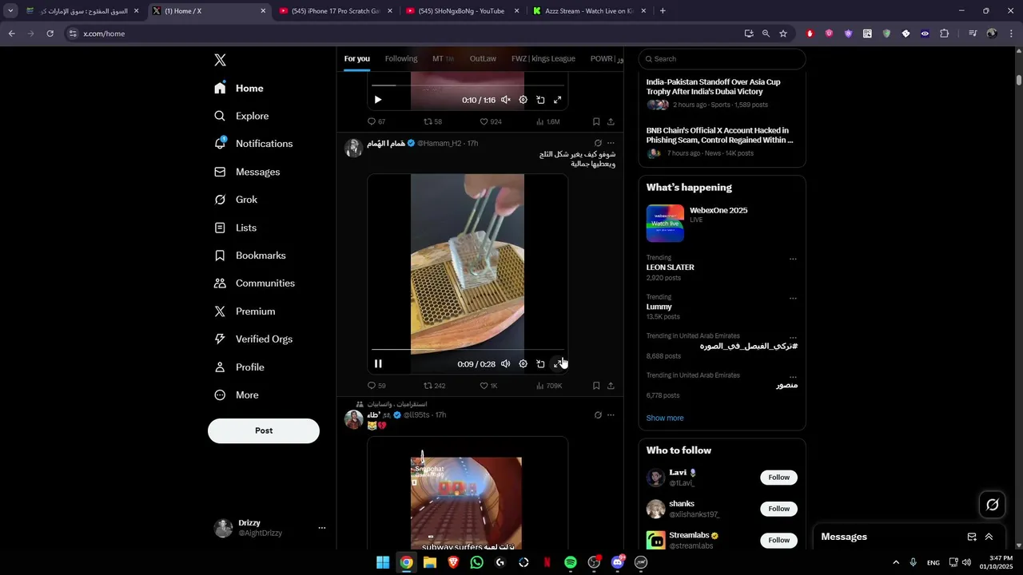Bookmark the Hamam_H2 post
This screenshot has height=575, width=1023.
pyautogui.click(x=596, y=386)
